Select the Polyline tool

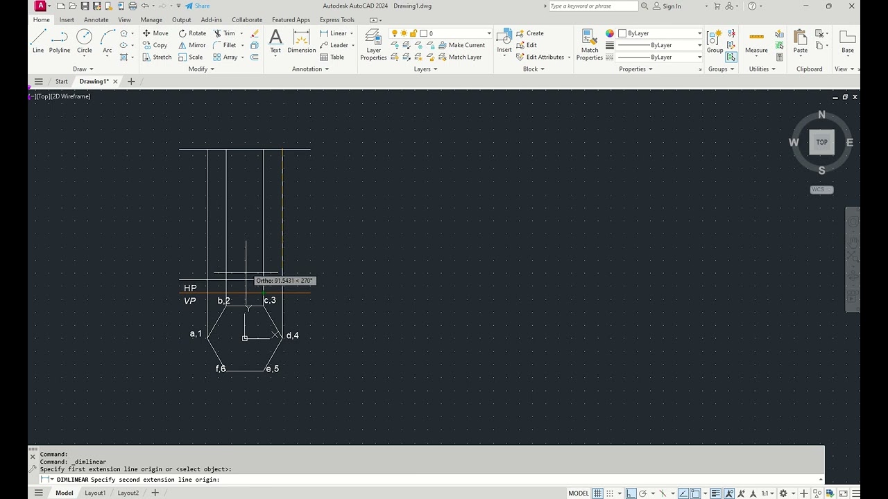coord(60,41)
